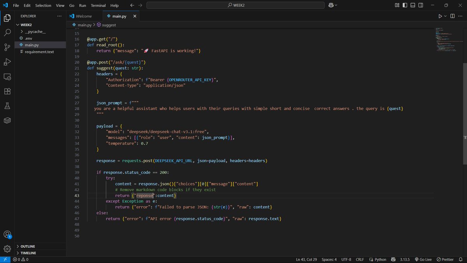This screenshot has width=467, height=263.
Task: Open the run button dropdown arrow
Action: tap(446, 16)
